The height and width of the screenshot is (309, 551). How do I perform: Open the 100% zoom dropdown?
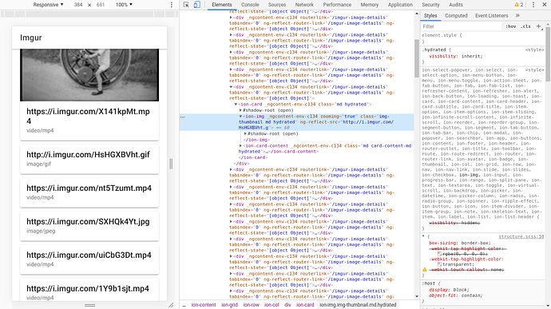tap(124, 5)
